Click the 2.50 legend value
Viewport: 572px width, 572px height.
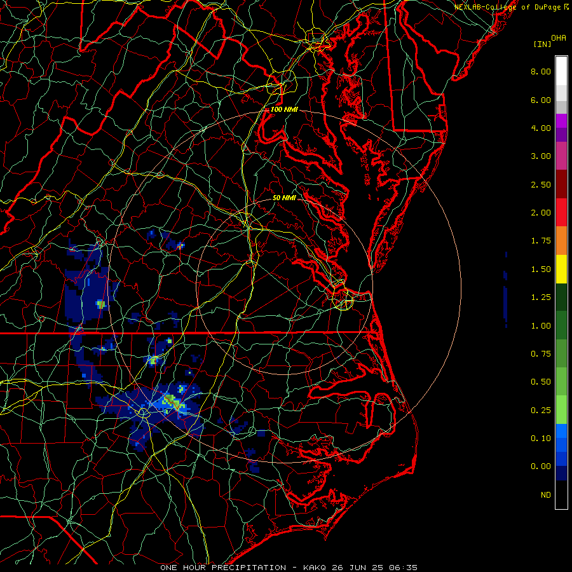pyautogui.click(x=541, y=184)
